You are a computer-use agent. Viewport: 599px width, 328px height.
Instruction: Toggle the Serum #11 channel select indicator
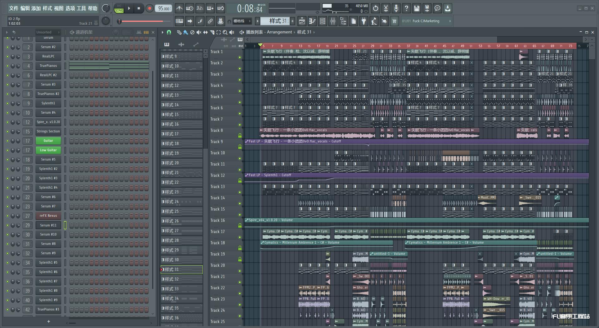[65, 225]
